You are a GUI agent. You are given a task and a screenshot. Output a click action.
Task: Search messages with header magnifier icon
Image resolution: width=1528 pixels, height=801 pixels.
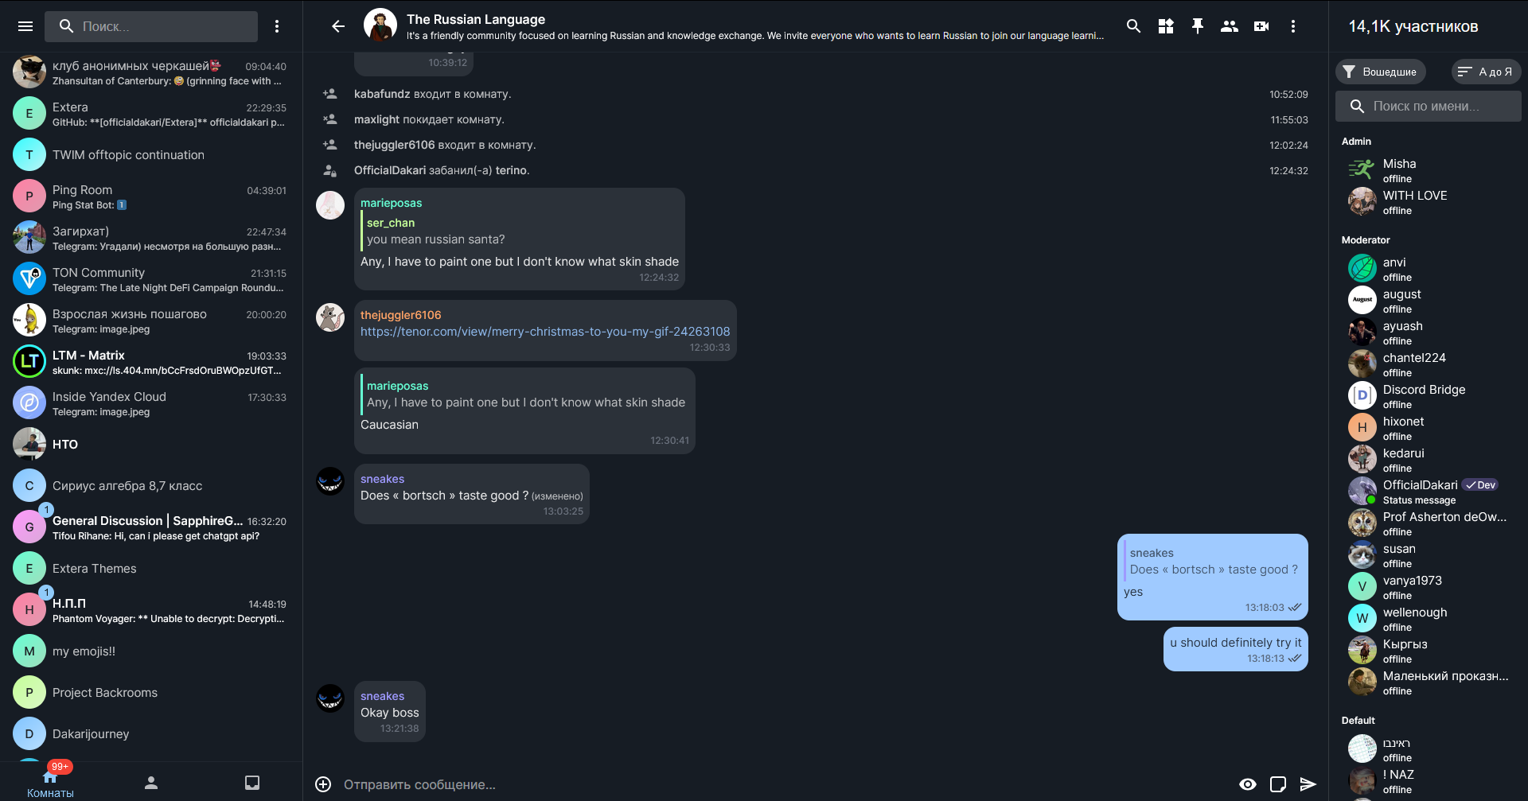coord(1134,26)
